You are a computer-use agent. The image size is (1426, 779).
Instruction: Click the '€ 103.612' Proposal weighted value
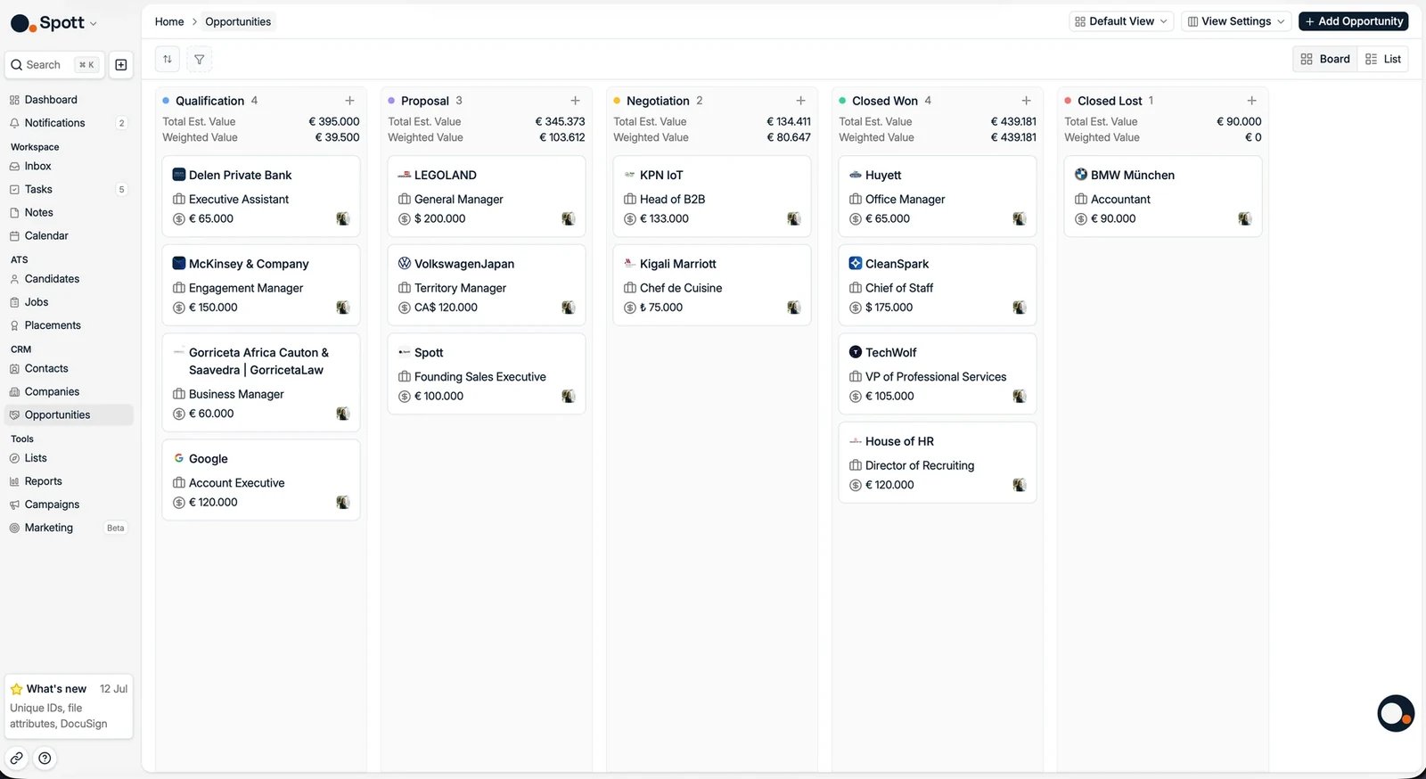pyautogui.click(x=562, y=137)
